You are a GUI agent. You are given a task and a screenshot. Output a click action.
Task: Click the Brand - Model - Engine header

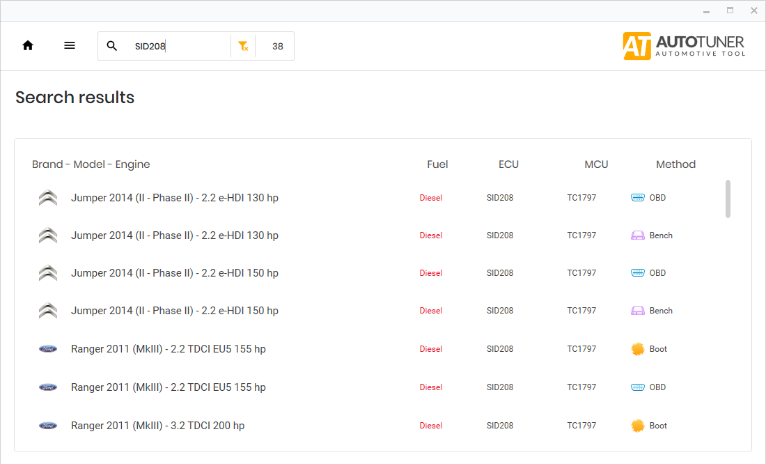(91, 164)
